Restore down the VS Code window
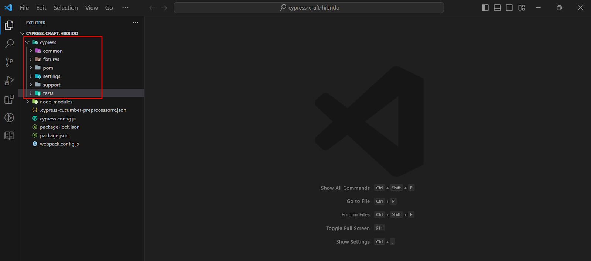Viewport: 591px width, 261px height. [x=559, y=8]
